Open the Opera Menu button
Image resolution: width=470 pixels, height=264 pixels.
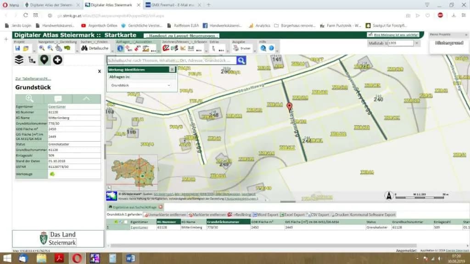11,5
